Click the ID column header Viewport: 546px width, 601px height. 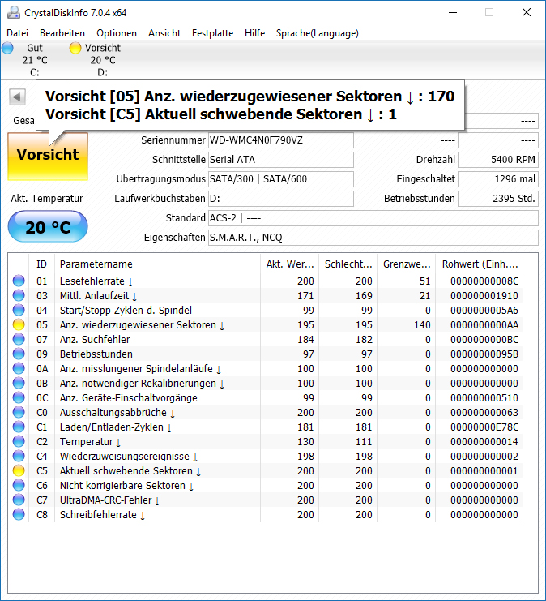(42, 264)
